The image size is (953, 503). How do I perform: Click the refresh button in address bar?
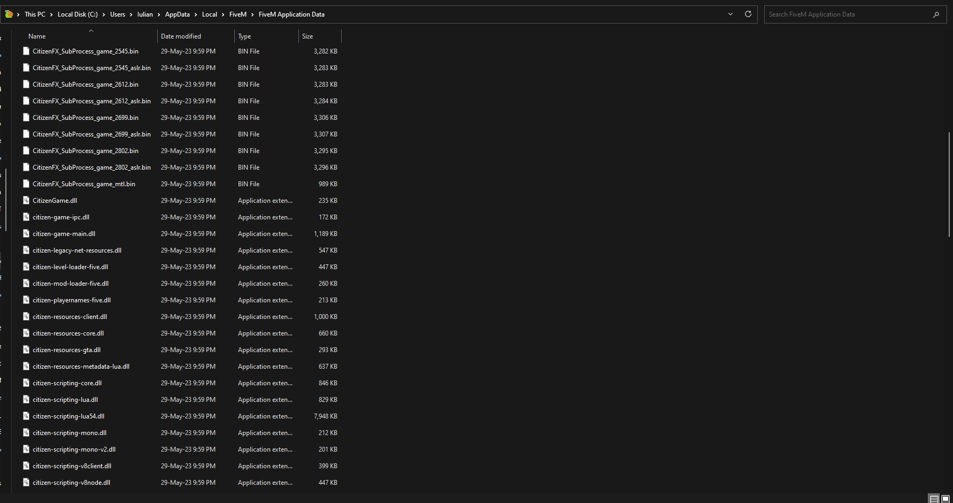[x=748, y=14]
